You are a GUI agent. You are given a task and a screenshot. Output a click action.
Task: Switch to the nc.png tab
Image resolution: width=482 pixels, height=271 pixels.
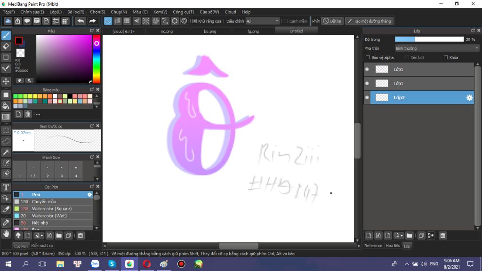[x=167, y=31]
